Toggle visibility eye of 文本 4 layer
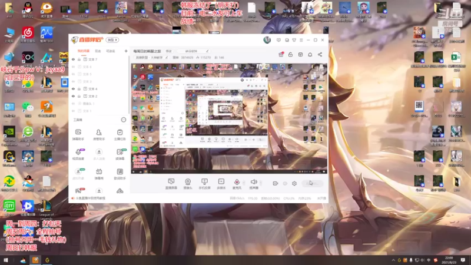This screenshot has width=471, height=265. (73, 89)
